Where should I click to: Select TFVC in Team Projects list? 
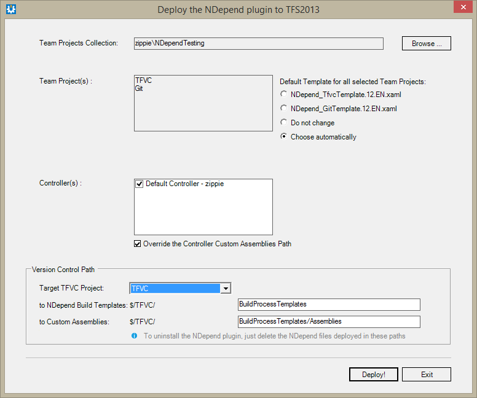tap(144, 80)
